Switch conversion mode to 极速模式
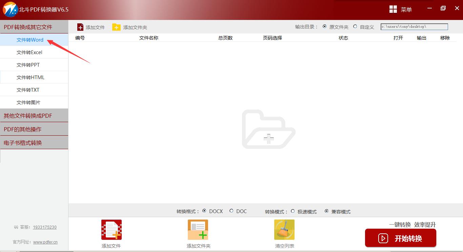 click(293, 211)
